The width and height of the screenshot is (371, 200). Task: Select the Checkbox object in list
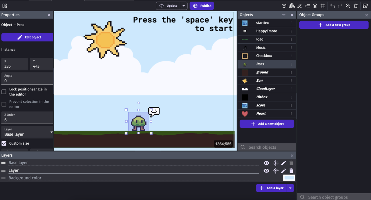(267, 56)
